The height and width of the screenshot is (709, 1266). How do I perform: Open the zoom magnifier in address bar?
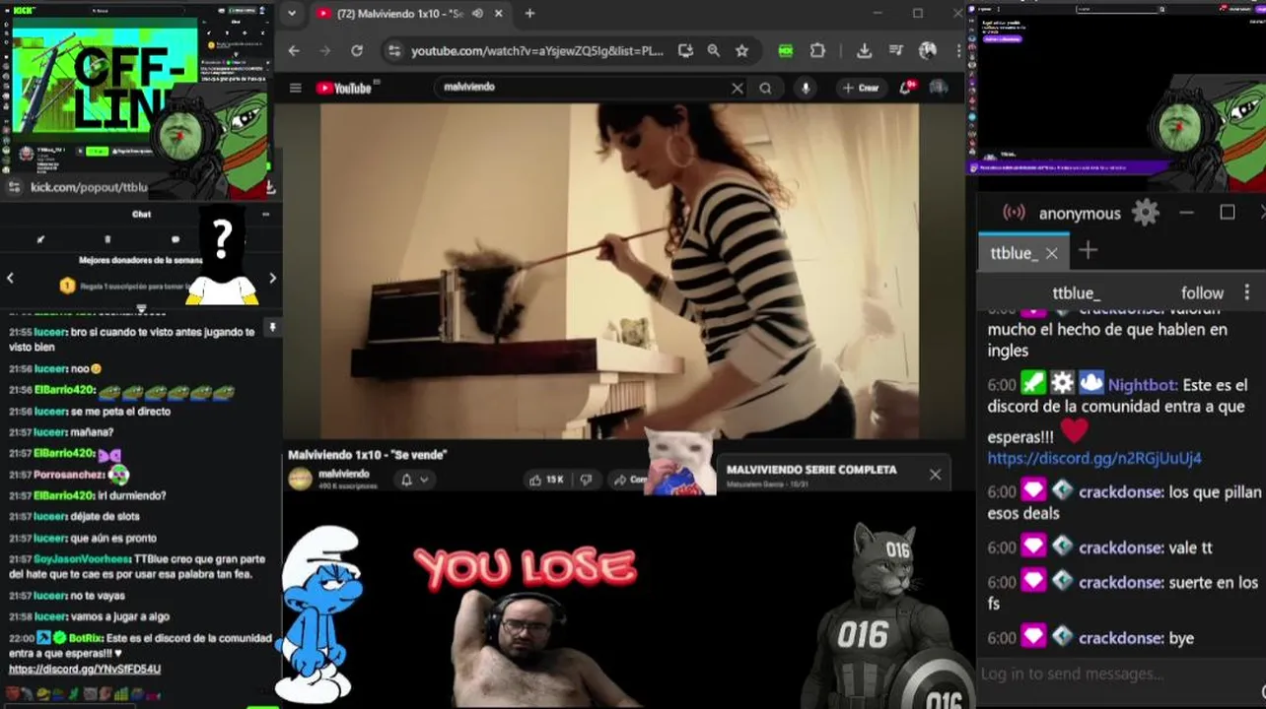click(713, 51)
